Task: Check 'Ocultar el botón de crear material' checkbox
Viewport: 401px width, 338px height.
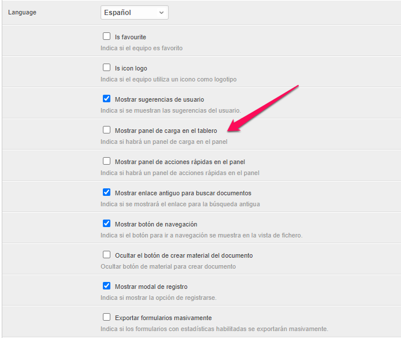Action: pos(106,255)
